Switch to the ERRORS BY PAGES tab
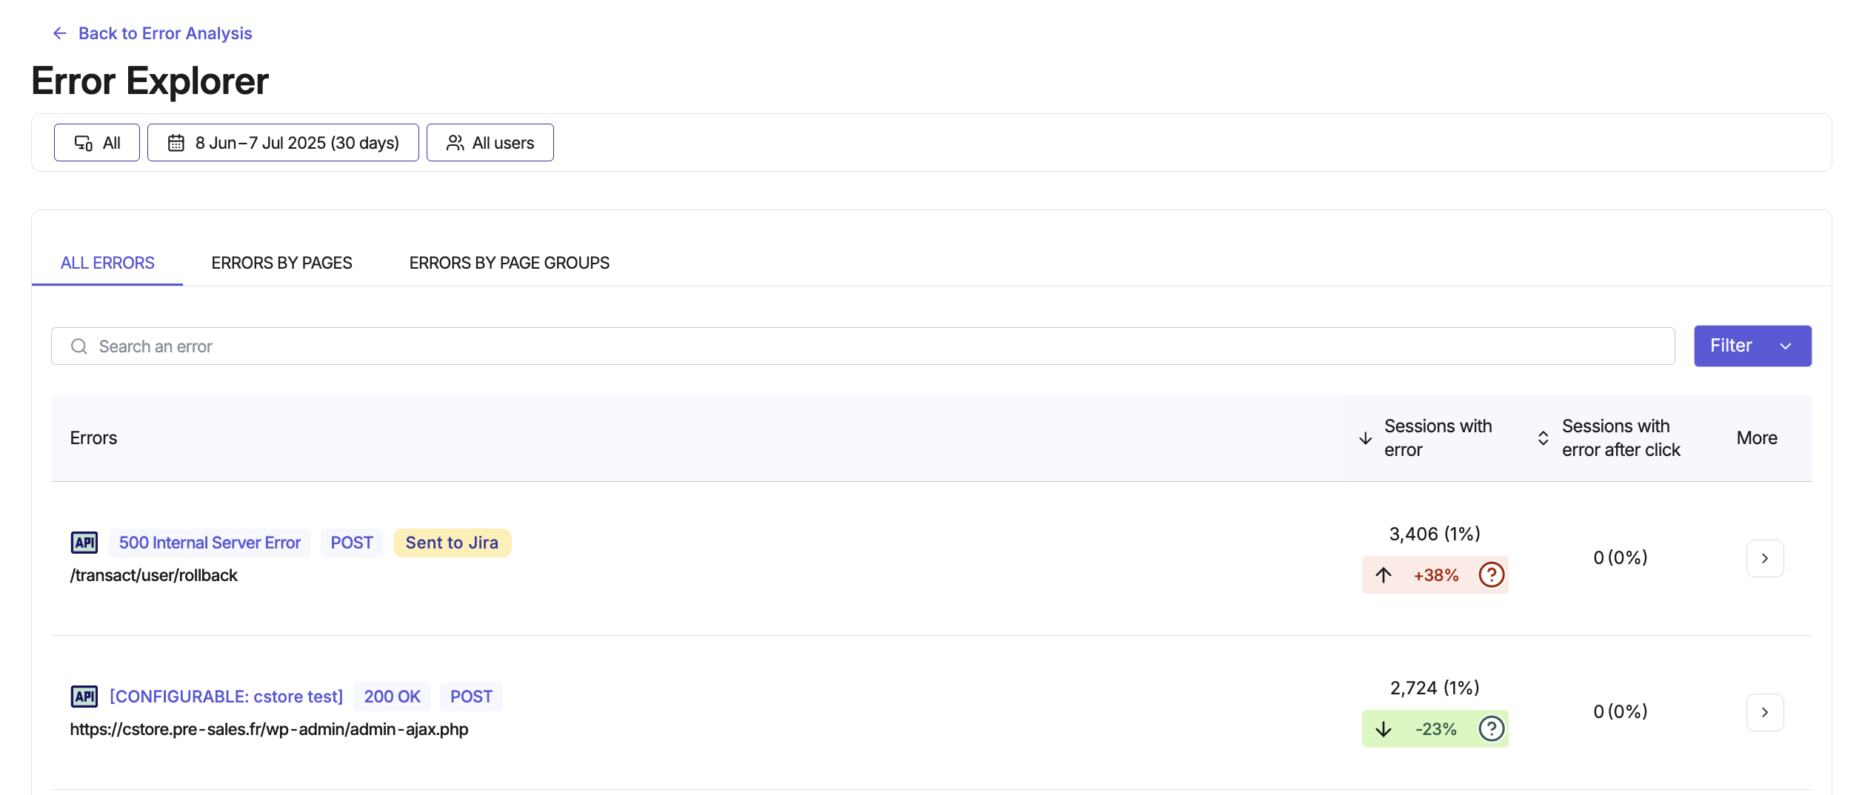 (281, 262)
